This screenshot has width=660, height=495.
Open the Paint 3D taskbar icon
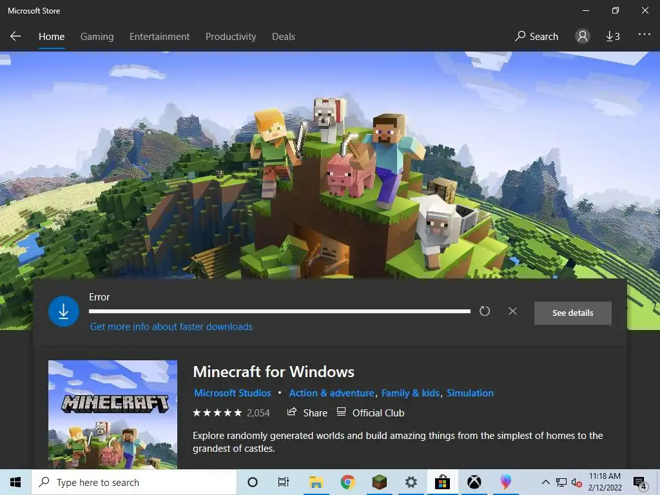tap(505, 482)
